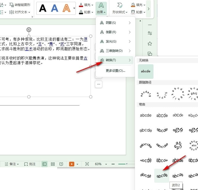Choose the arch-up follow path effect
198x190 pixels.
[146, 94]
